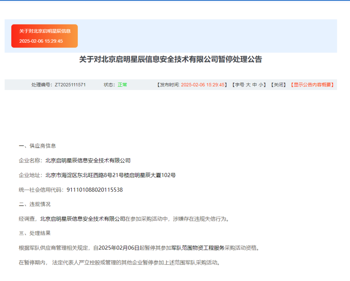
Task: Click the announcement title heading
Action: click(x=171, y=60)
